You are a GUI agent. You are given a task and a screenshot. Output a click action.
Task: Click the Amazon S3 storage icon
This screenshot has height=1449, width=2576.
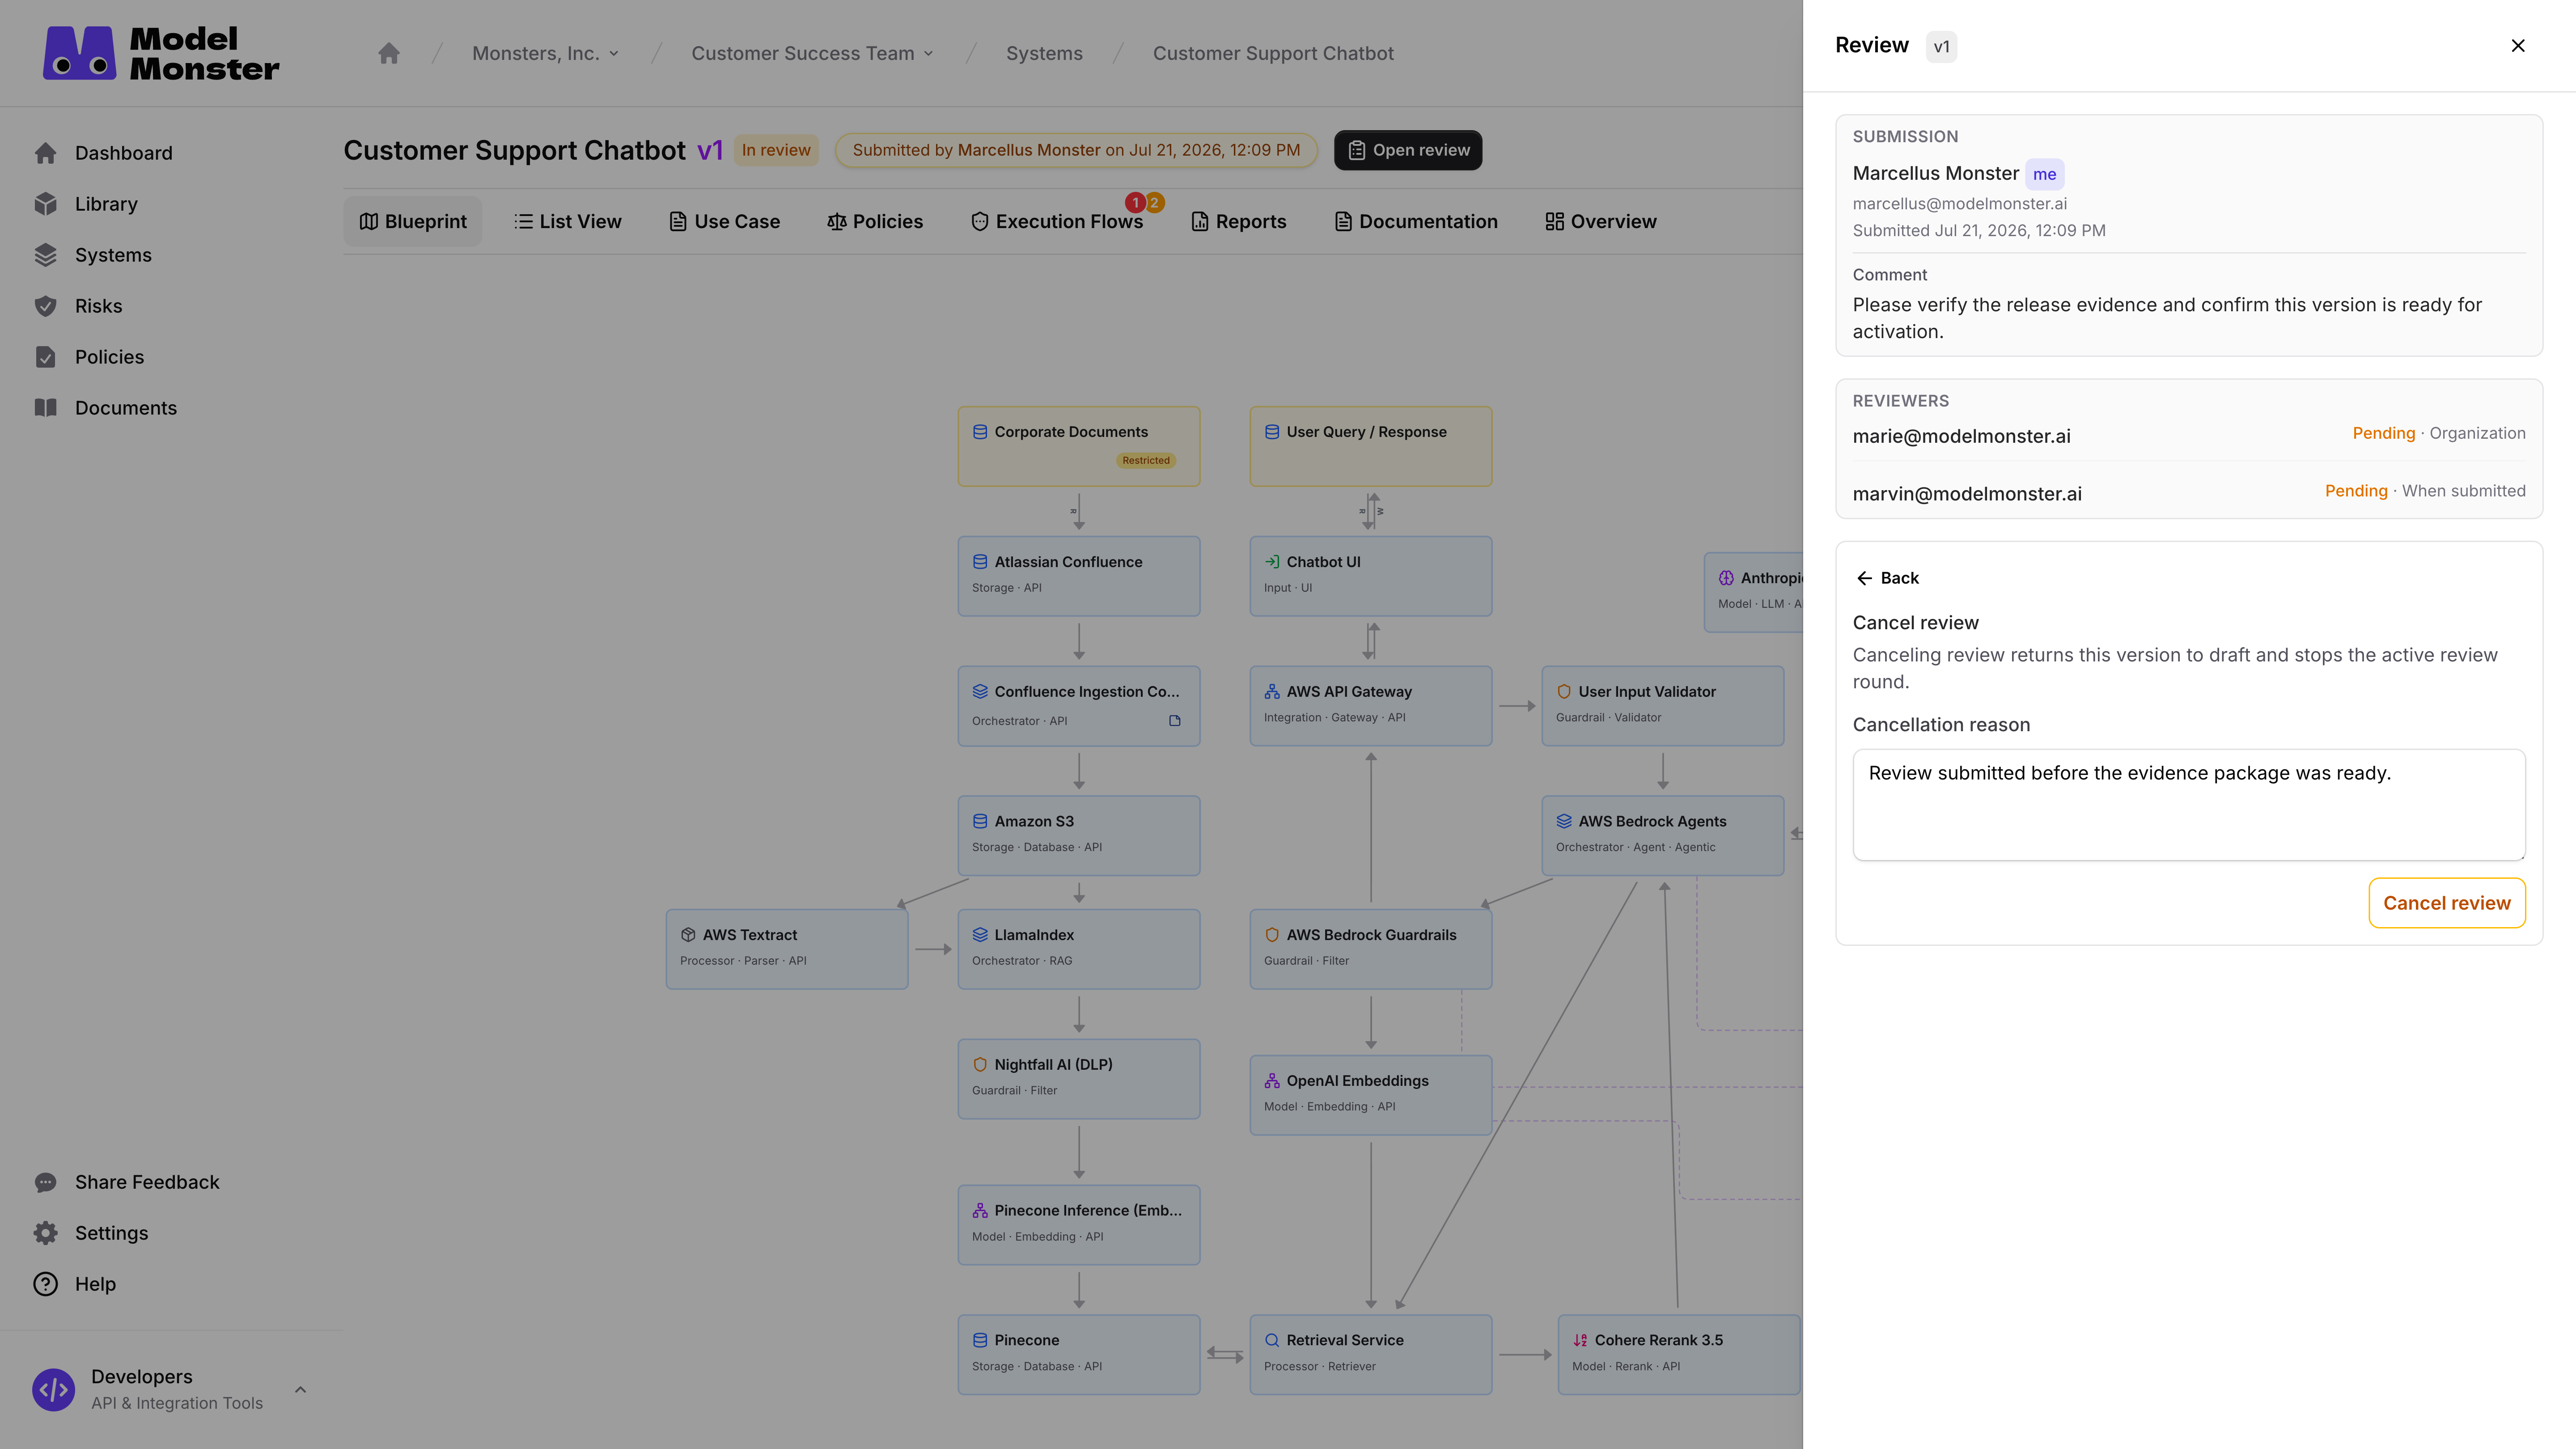tap(980, 822)
